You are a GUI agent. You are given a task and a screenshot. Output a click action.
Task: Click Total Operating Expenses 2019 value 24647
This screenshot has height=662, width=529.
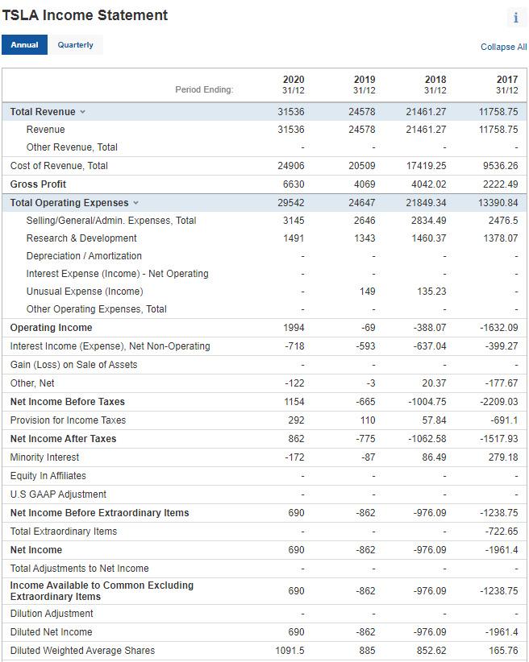click(x=362, y=203)
